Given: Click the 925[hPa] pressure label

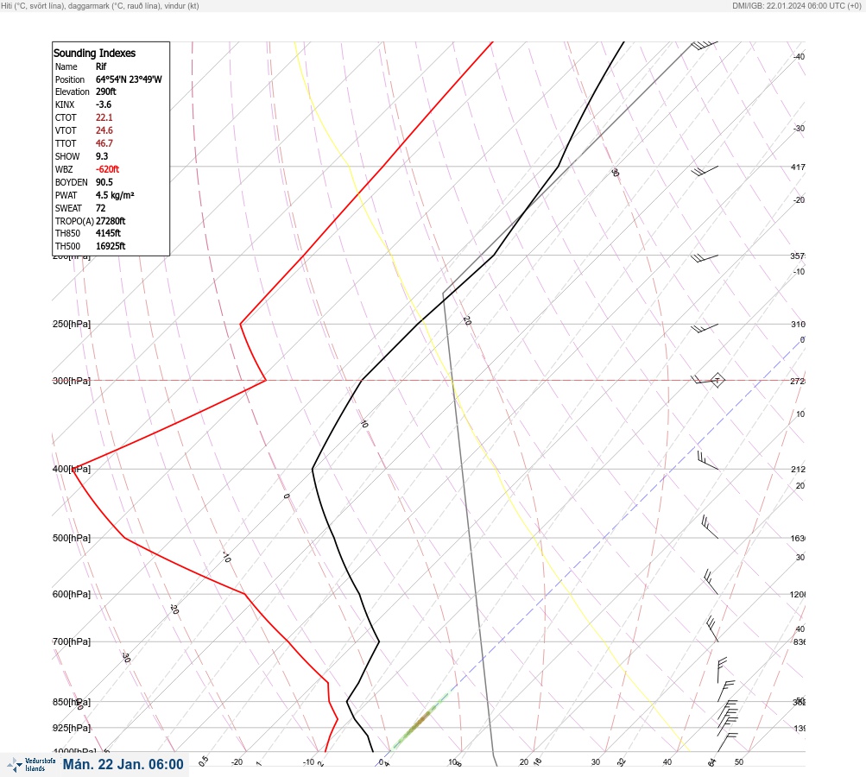Looking at the screenshot, I should pos(72,728).
